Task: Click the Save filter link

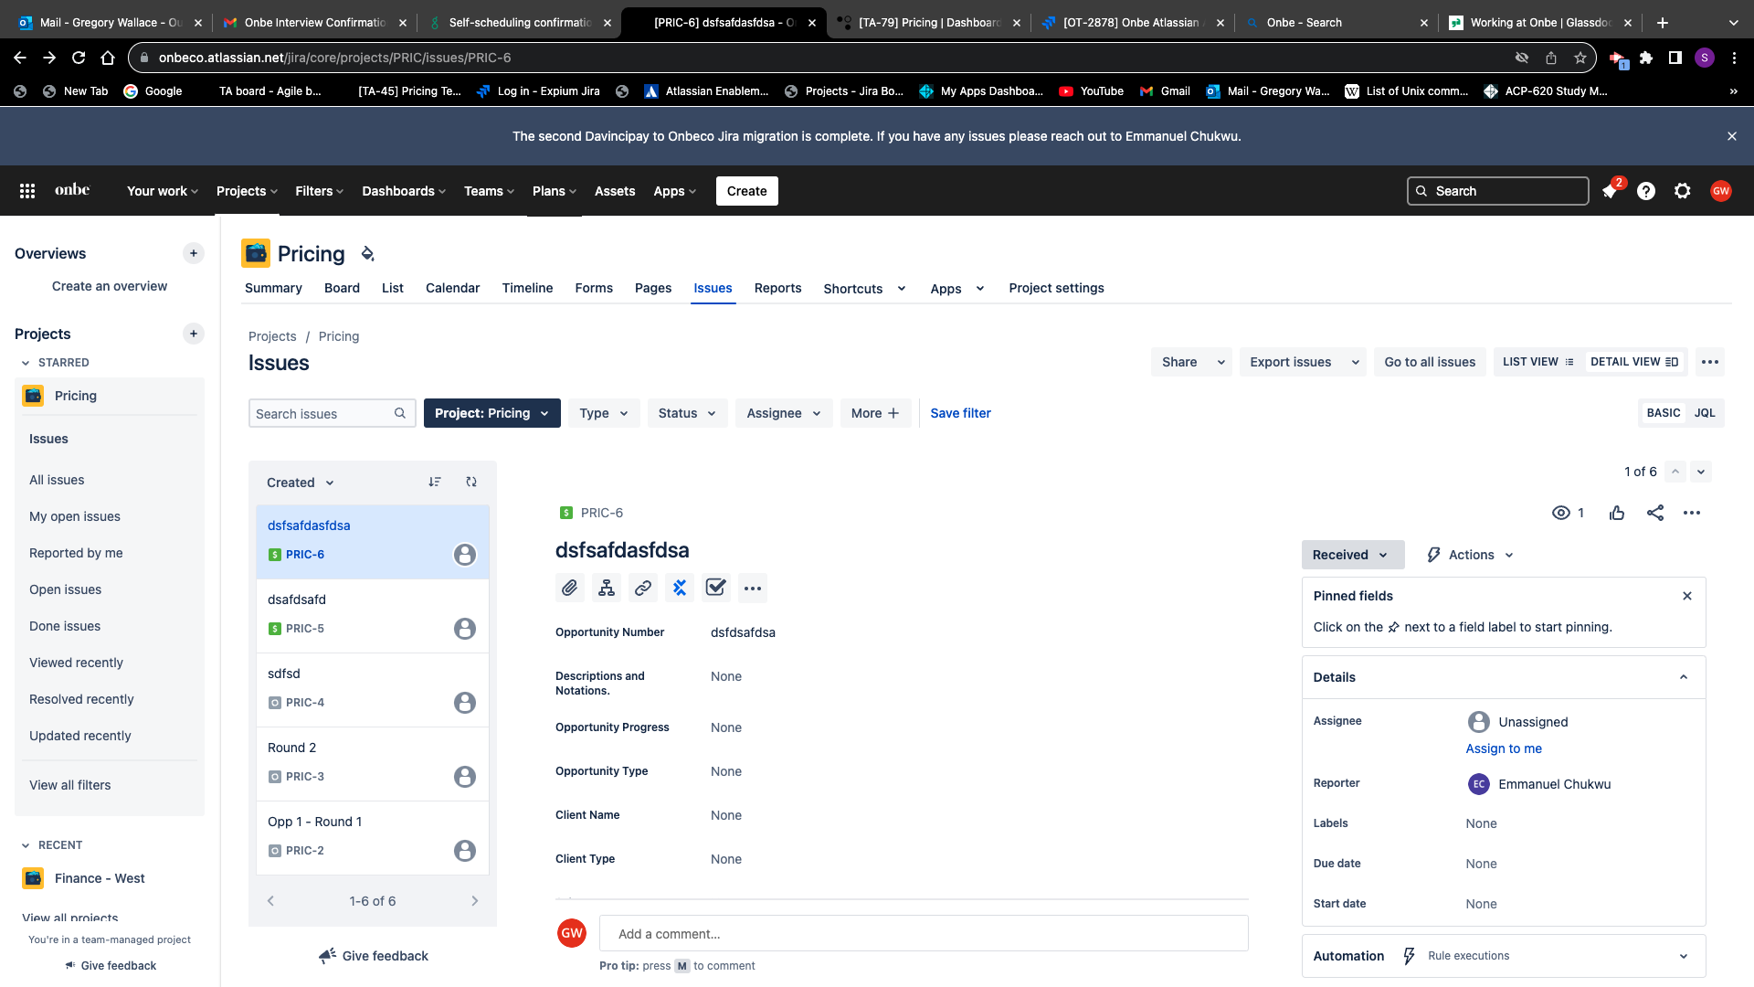Action: [x=960, y=413]
